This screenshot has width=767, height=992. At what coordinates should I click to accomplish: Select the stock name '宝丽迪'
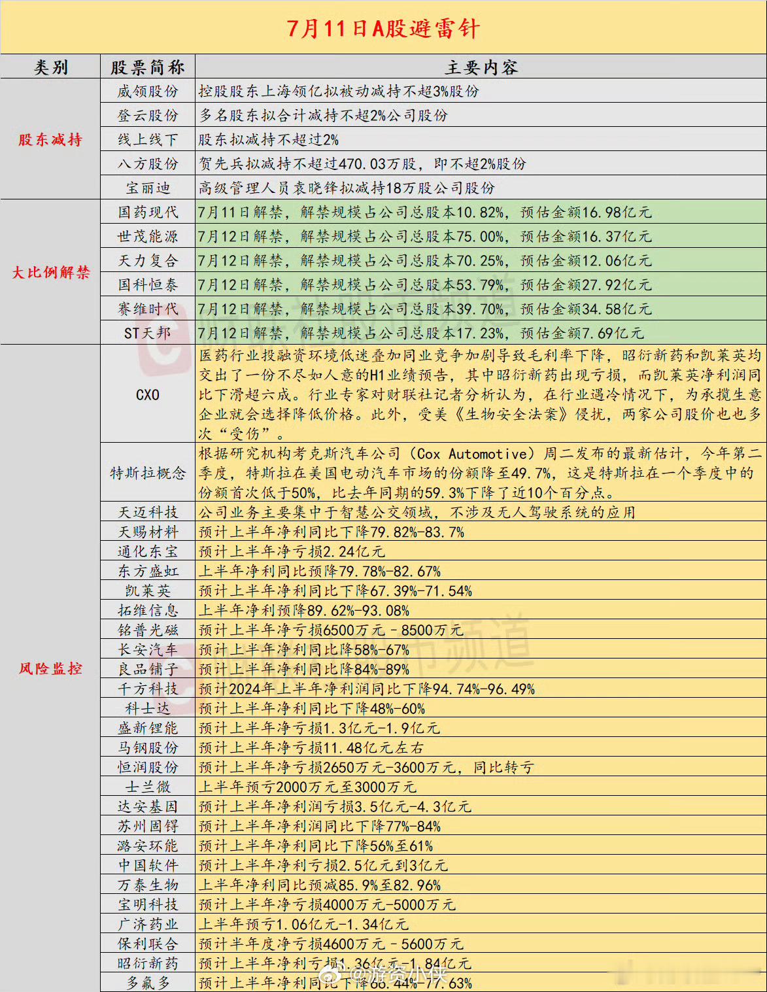[x=148, y=188]
